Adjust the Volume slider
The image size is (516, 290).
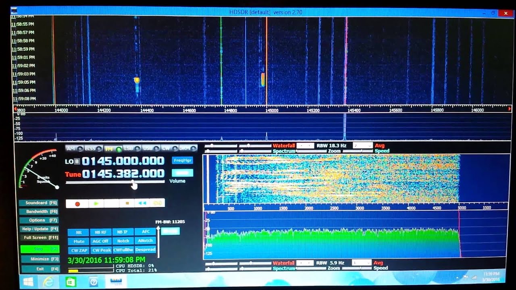(115, 182)
